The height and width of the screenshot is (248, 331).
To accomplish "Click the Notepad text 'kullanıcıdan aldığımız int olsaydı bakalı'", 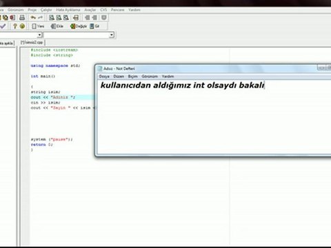I will (182, 85).
